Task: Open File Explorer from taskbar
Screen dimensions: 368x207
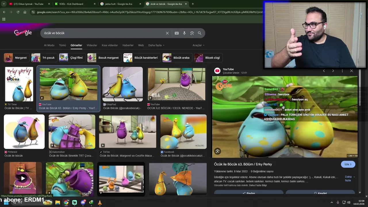Action: tap(57, 202)
